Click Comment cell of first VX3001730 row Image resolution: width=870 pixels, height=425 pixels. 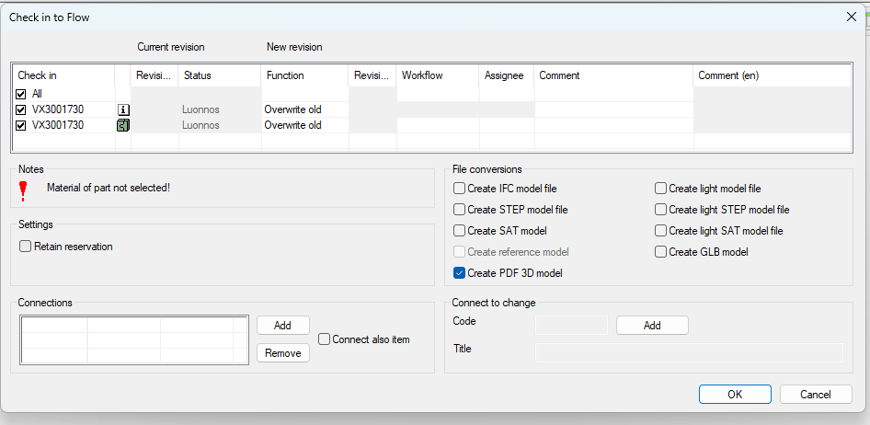612,109
